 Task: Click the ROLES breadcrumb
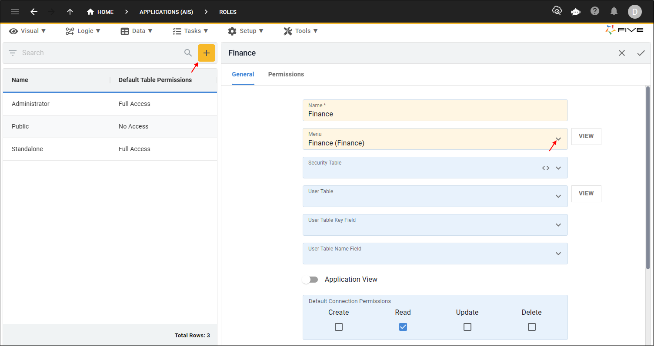(228, 12)
